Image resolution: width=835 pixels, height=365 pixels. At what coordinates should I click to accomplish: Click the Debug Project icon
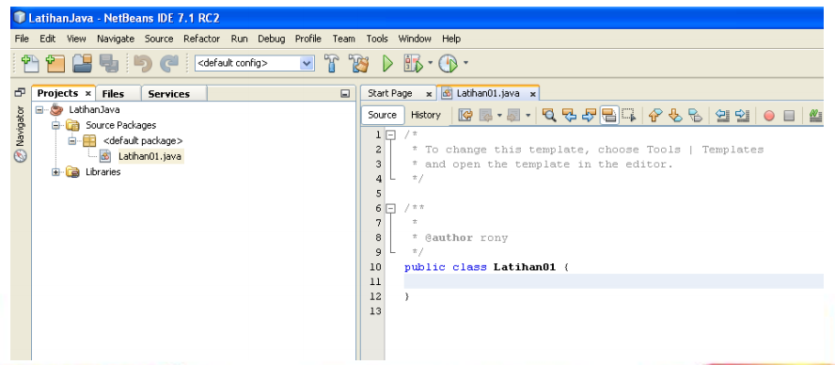tap(413, 64)
